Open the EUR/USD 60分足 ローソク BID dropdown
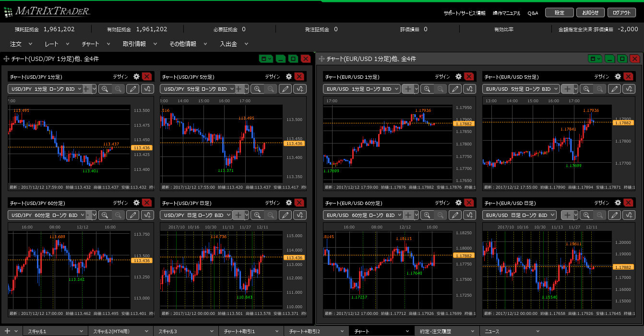644x336 pixels. coord(362,215)
